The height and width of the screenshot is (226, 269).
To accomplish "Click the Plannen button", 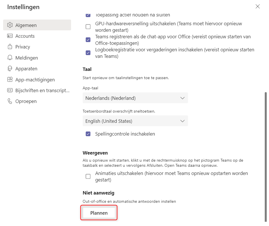I will (99, 213).
